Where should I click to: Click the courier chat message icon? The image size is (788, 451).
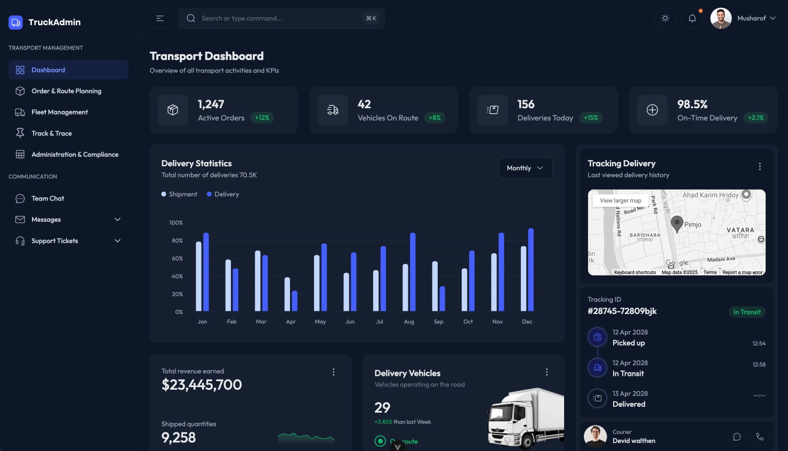click(737, 437)
